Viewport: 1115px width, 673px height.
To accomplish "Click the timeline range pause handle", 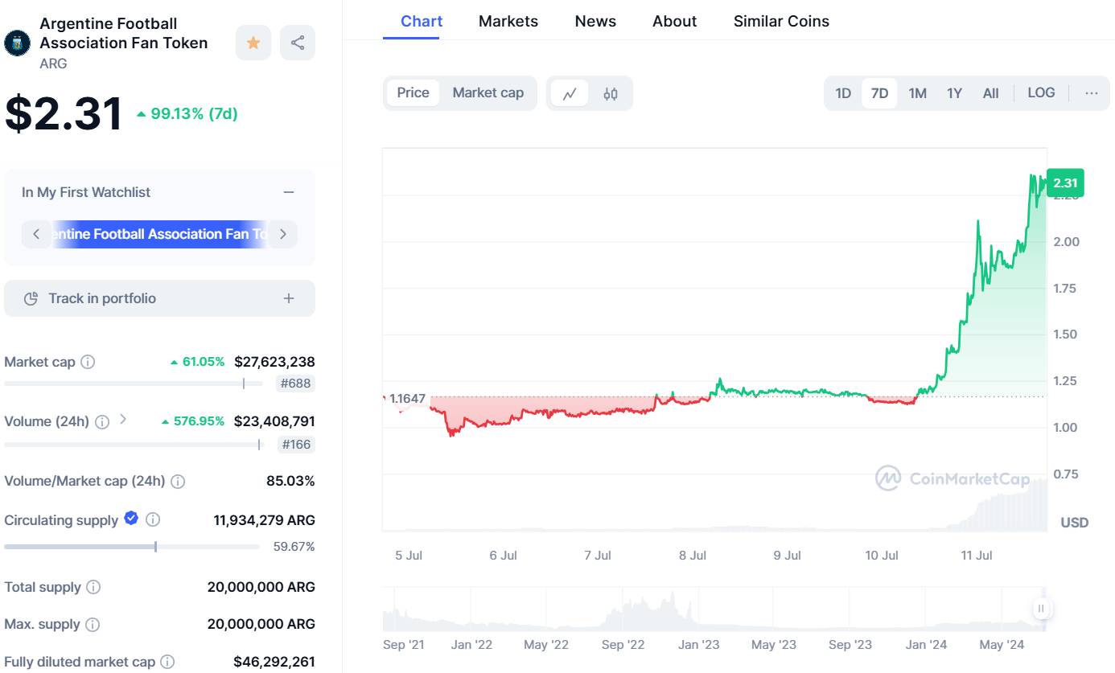I will click(x=1041, y=609).
